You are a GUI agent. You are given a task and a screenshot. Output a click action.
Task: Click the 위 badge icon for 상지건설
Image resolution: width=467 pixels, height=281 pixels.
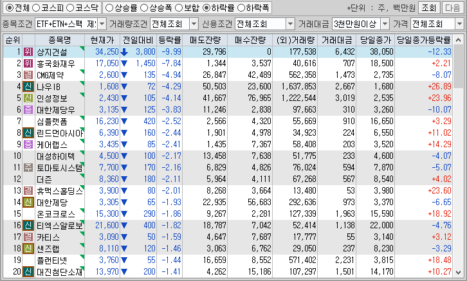tap(28, 52)
